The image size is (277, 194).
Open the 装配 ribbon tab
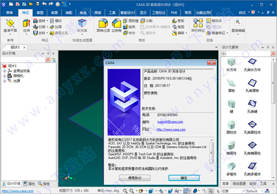(69, 13)
